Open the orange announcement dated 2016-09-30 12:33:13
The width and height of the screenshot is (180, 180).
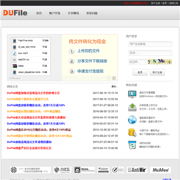[33, 111]
